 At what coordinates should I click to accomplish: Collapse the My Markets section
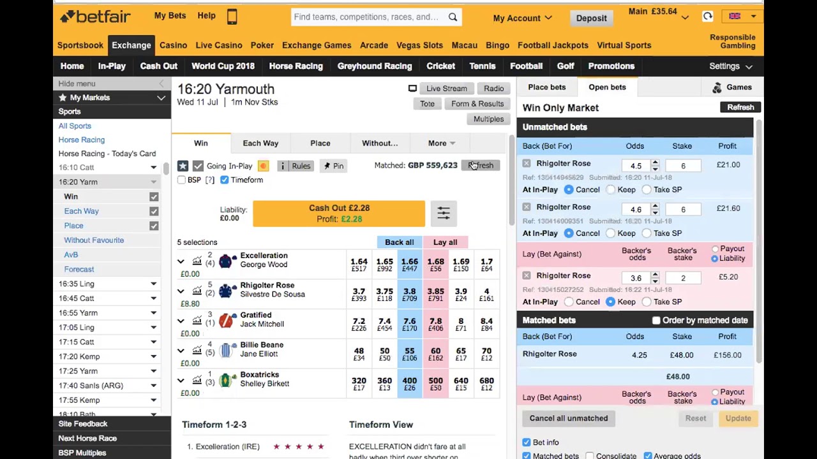[x=161, y=98]
